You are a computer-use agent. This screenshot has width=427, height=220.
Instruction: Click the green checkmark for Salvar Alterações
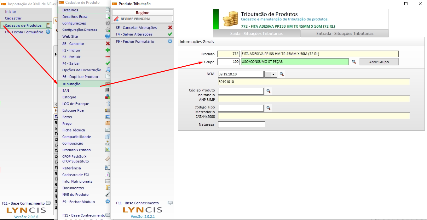click(x=170, y=34)
